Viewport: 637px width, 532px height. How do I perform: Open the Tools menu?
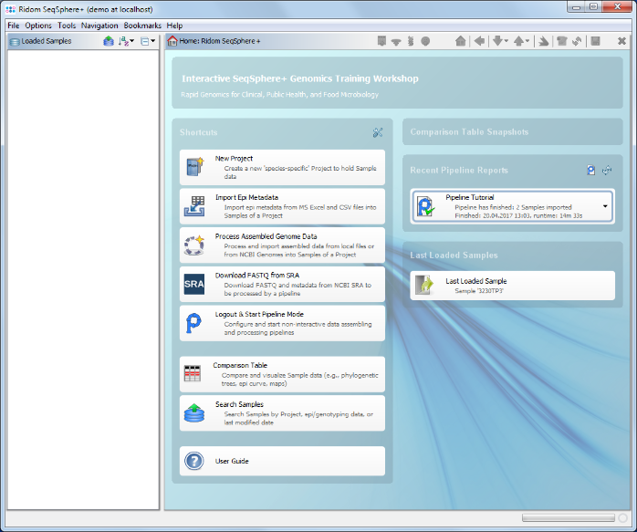(67, 26)
